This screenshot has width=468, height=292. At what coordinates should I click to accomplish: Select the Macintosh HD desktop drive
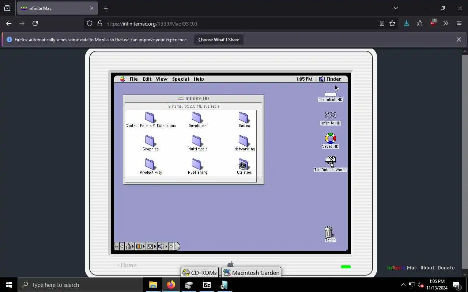pos(330,96)
